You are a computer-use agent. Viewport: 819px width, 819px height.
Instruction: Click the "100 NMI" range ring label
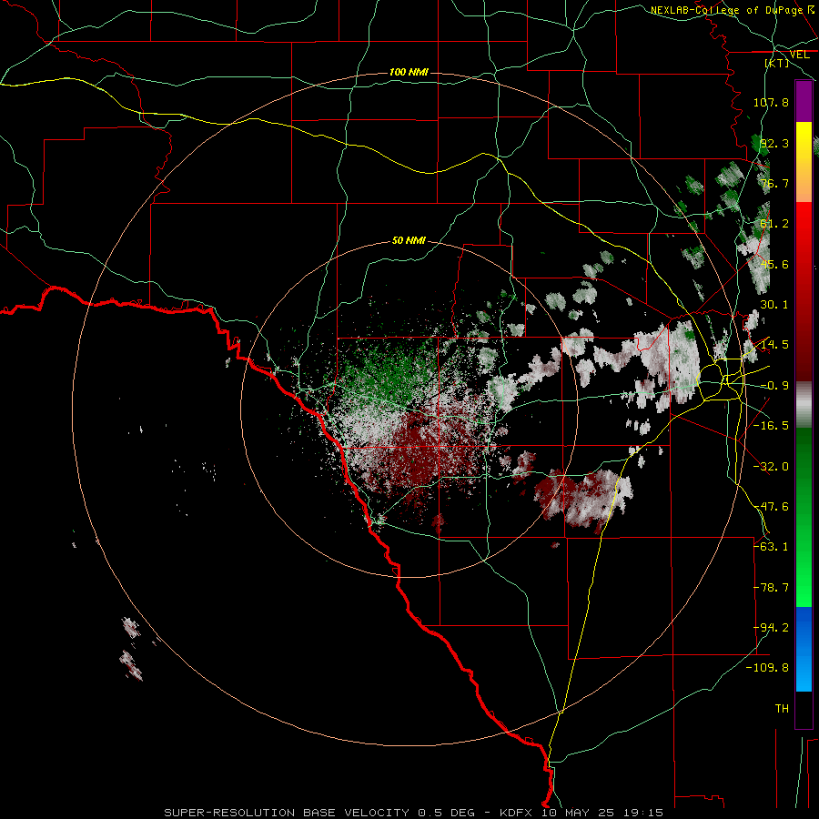coord(409,72)
